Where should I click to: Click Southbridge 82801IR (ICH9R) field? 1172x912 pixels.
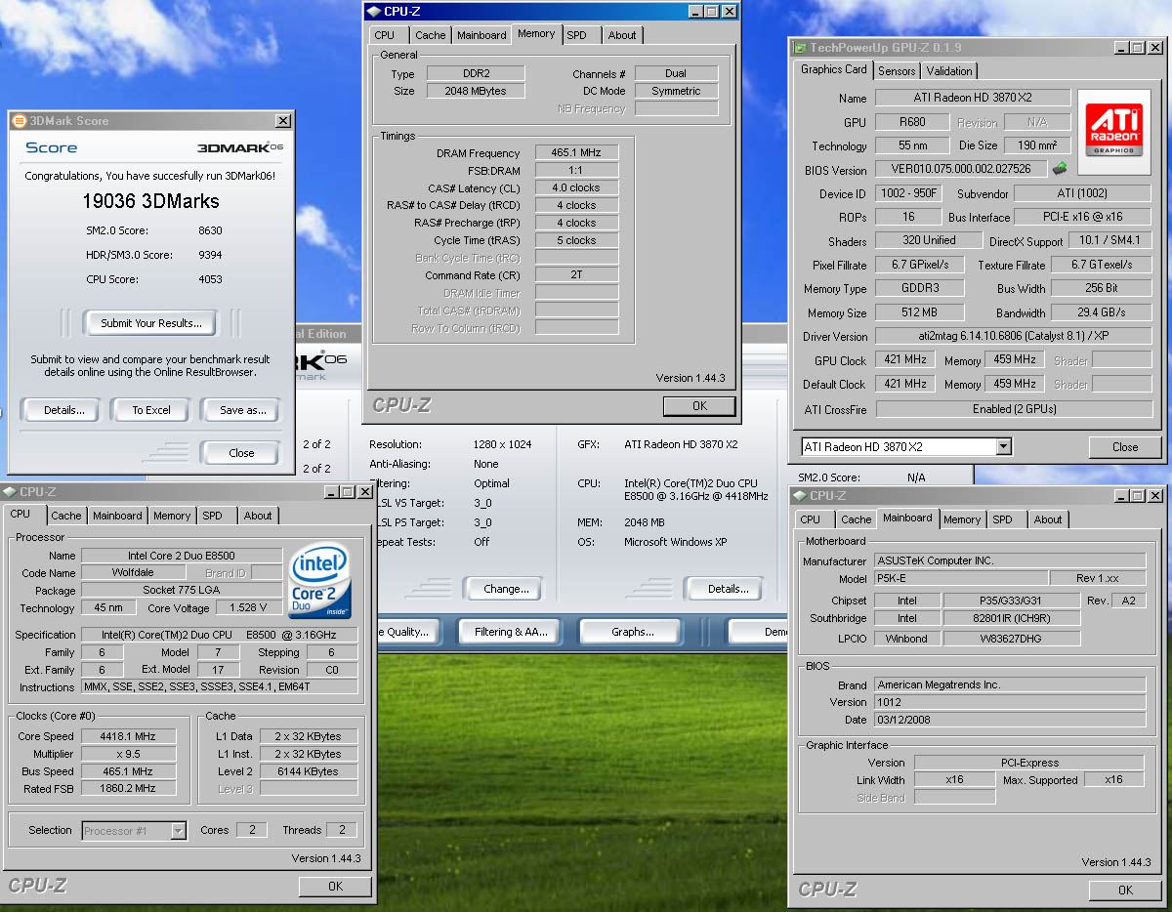click(x=1011, y=618)
